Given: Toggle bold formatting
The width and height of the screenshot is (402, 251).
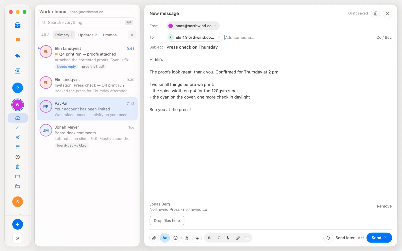Looking at the screenshot, I should point(209,238).
